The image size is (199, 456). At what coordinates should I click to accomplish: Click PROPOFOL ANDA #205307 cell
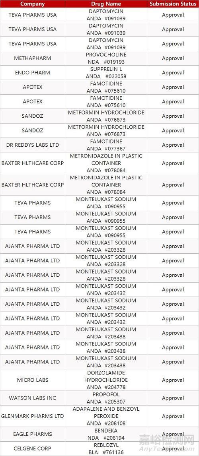[106, 398]
